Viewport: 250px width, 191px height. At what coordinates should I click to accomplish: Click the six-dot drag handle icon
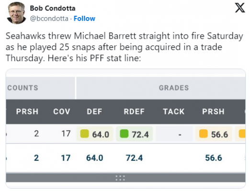point(120,178)
